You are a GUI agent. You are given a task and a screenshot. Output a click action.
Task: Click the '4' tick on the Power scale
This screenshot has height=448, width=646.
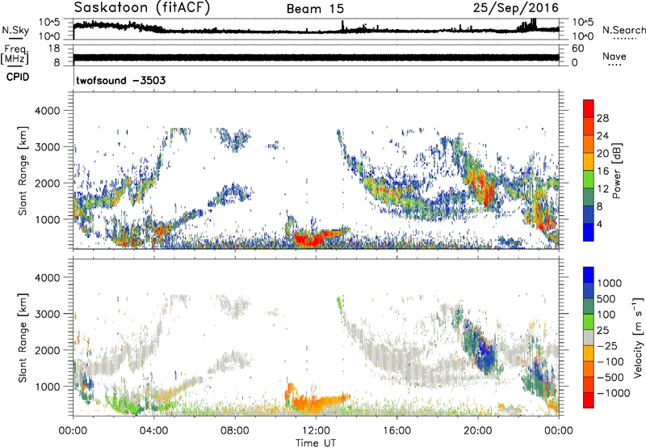coord(600,224)
